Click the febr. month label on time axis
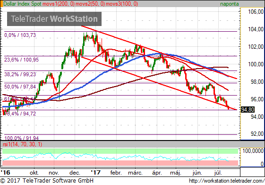Screen dimensions: 265x185 (x=116, y=173)
